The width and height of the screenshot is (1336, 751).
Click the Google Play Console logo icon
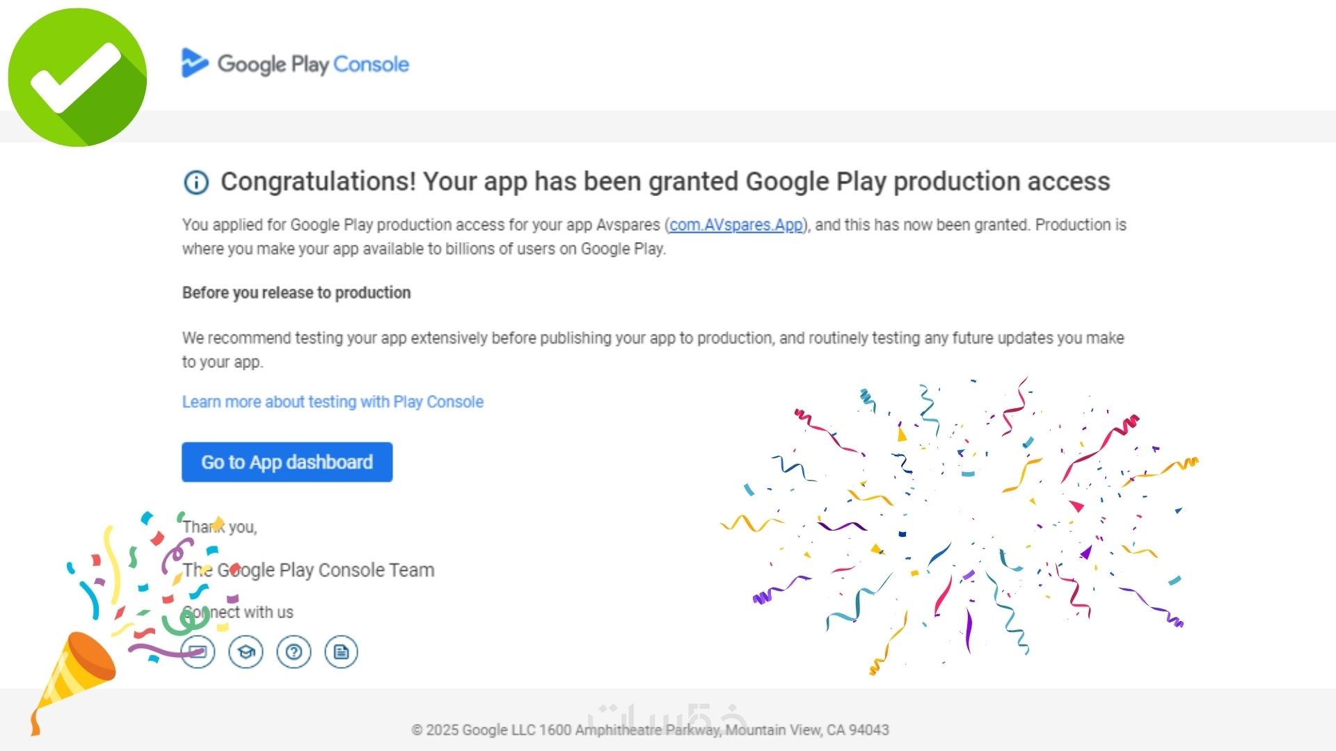coord(194,63)
